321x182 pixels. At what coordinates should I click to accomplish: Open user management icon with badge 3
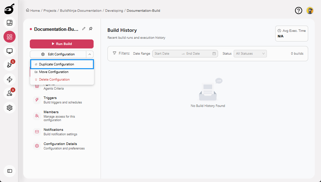tap(10, 93)
